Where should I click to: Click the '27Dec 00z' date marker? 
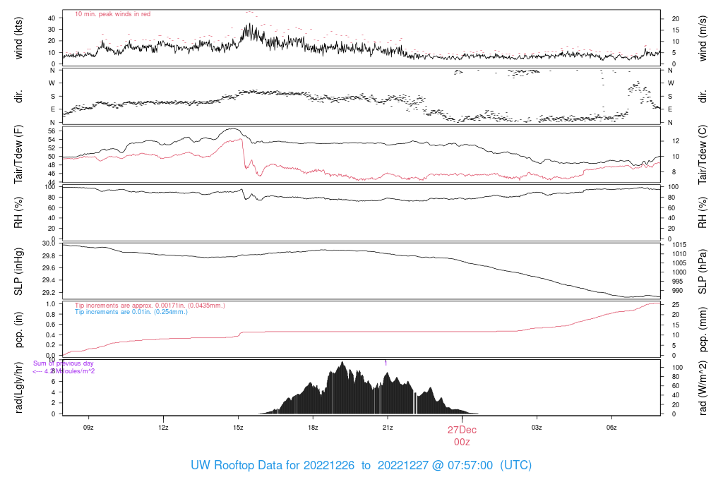click(x=462, y=436)
